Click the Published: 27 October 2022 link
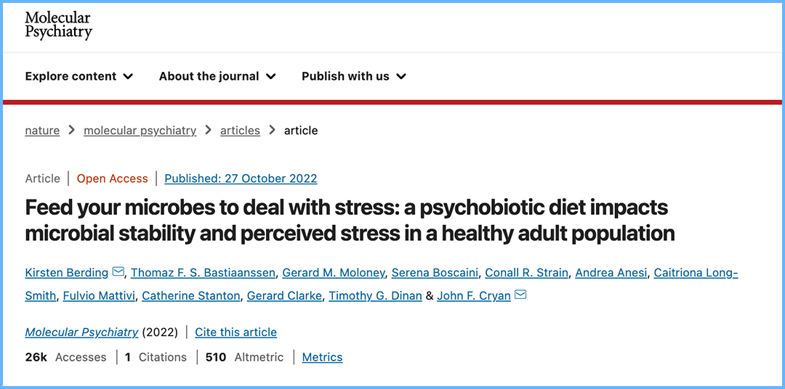785x389 pixels. [241, 179]
